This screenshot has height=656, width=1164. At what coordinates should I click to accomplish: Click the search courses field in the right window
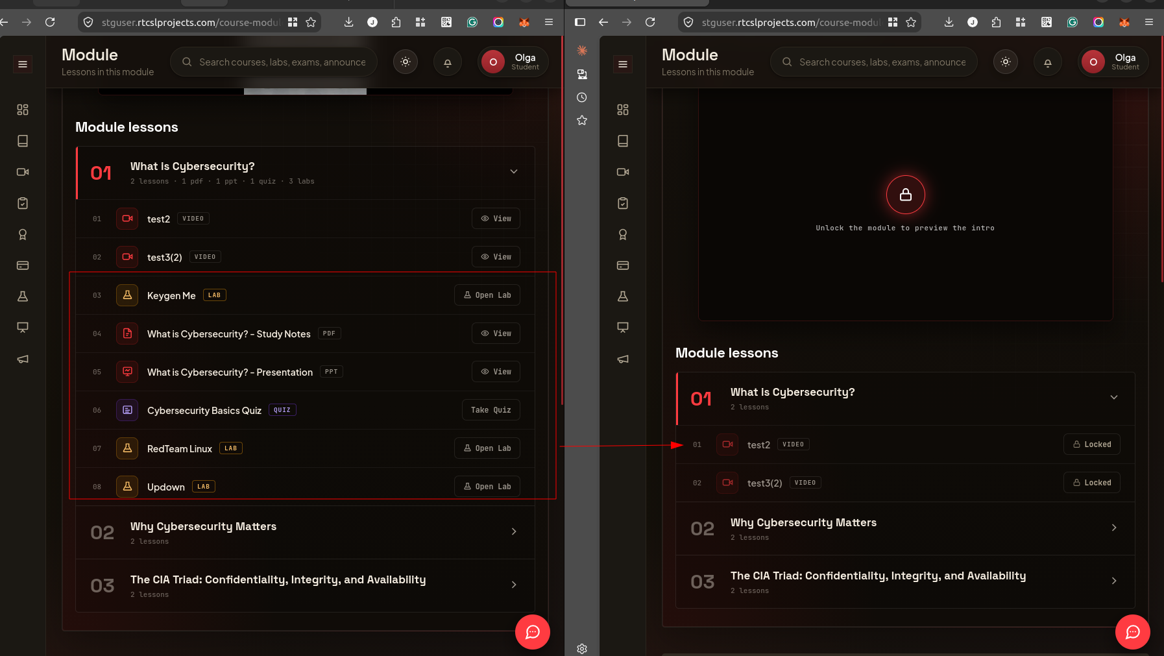coord(873,62)
